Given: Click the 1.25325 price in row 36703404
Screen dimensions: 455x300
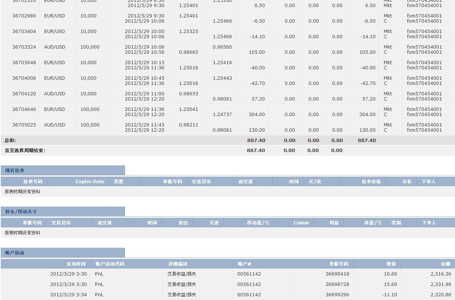Looking at the screenshot, I should pyautogui.click(x=189, y=32).
